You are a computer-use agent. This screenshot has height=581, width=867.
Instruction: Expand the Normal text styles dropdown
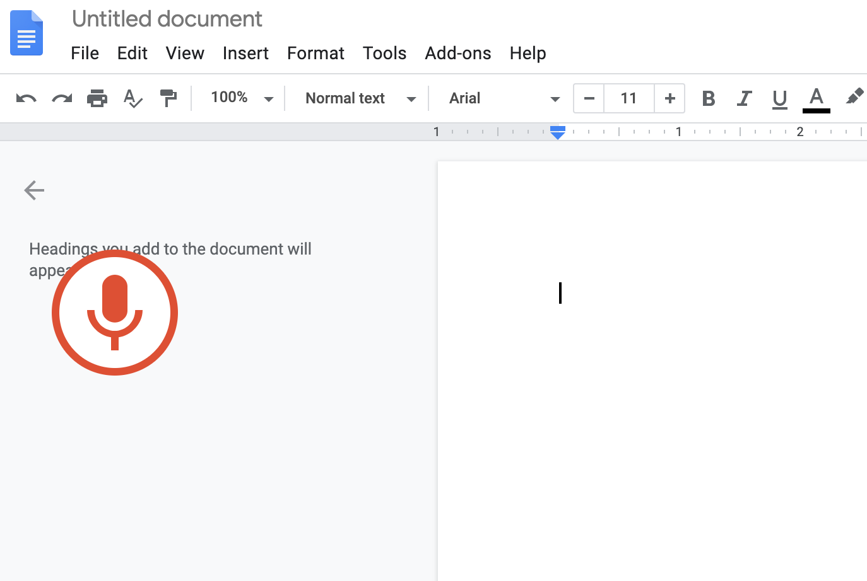360,98
